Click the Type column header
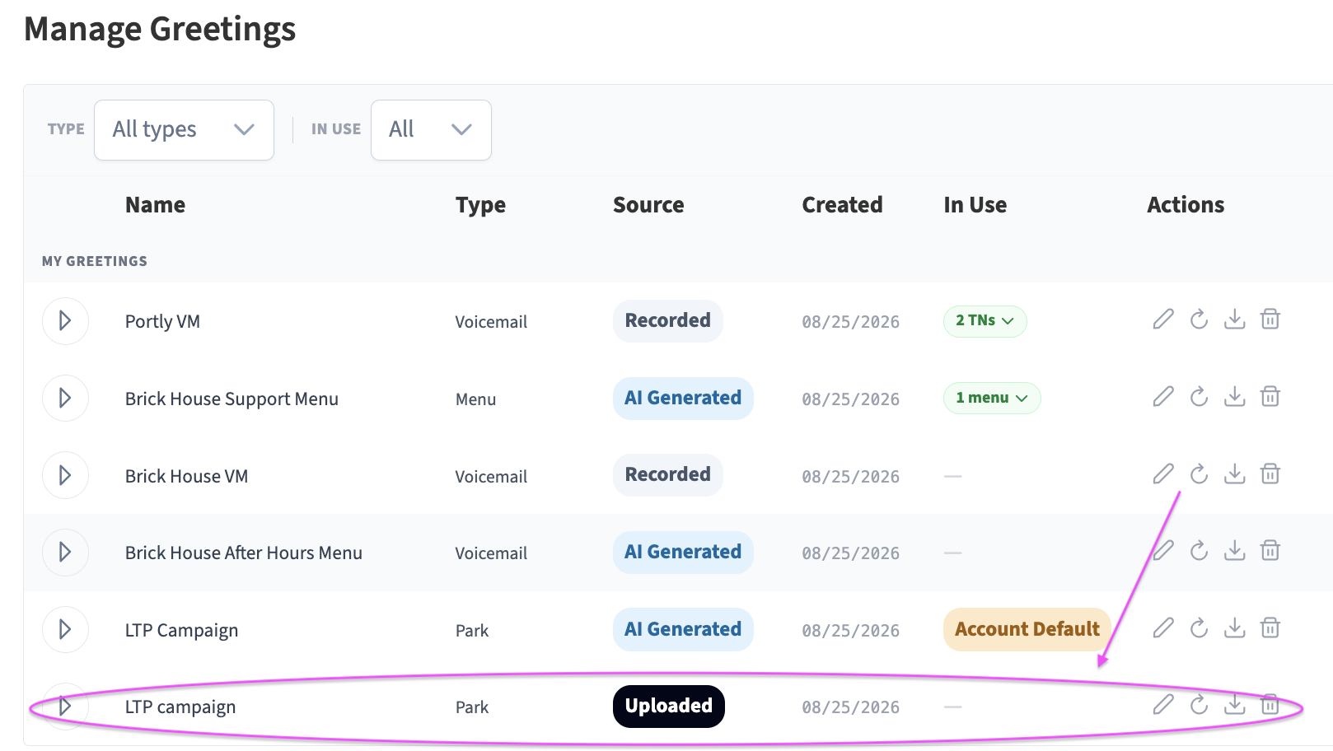 pyautogui.click(x=480, y=205)
